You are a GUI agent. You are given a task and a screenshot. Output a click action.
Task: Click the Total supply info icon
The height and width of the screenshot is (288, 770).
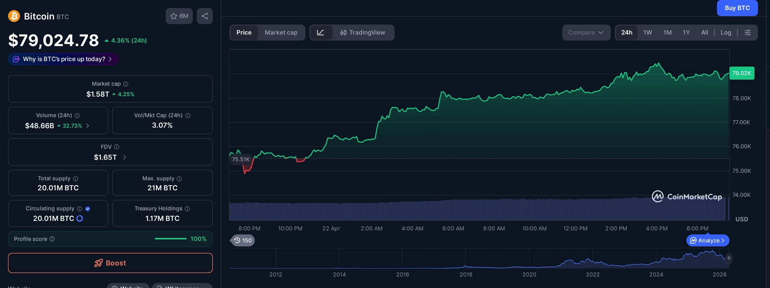tap(75, 178)
